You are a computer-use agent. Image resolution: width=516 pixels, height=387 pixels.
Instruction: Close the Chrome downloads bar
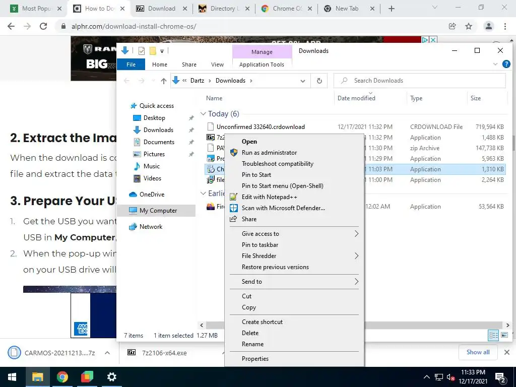[507, 352]
